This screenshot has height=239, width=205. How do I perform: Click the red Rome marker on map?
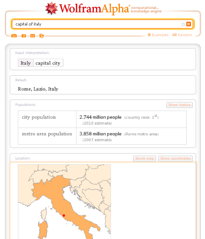click(64, 215)
